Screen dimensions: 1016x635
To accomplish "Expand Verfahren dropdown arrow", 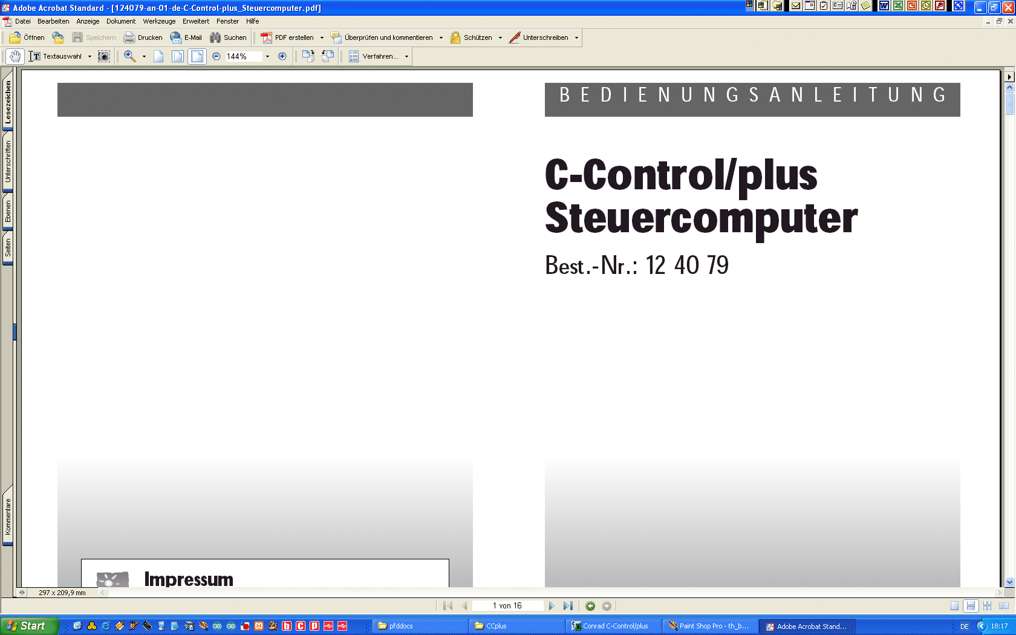I will [x=406, y=56].
